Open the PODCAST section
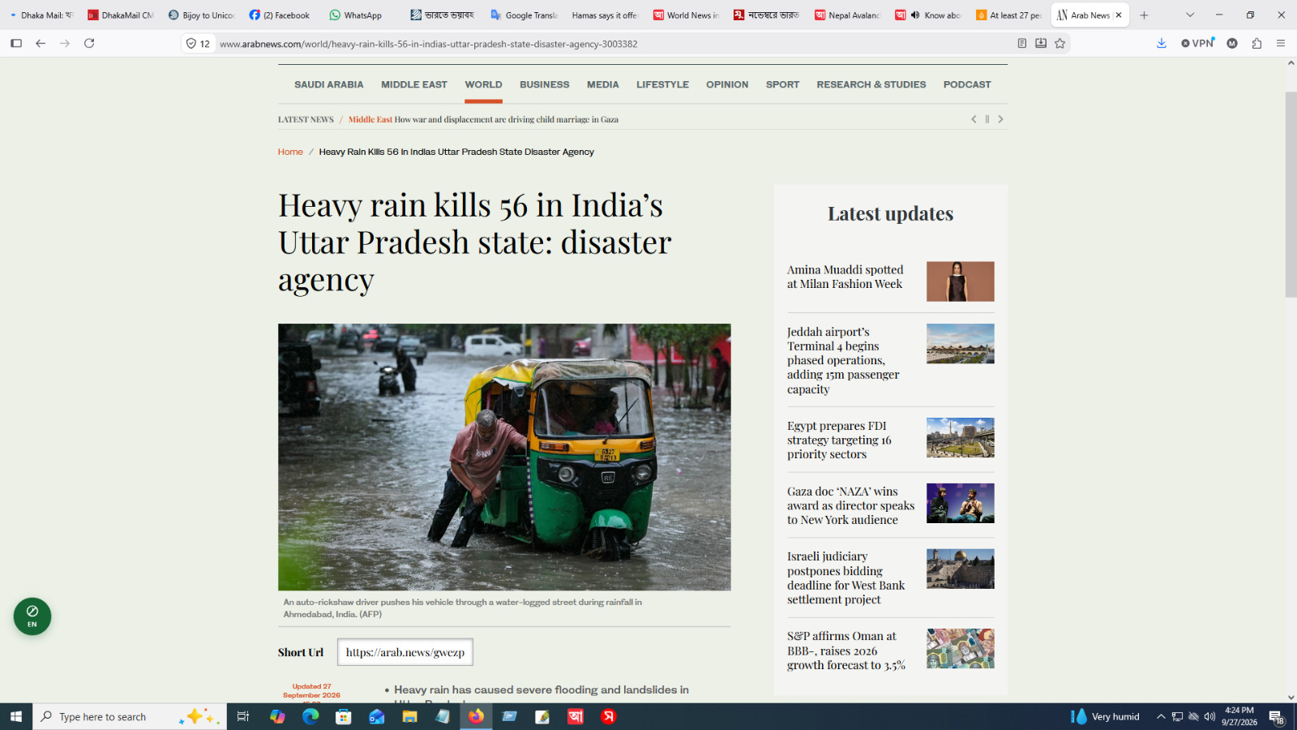 967,84
